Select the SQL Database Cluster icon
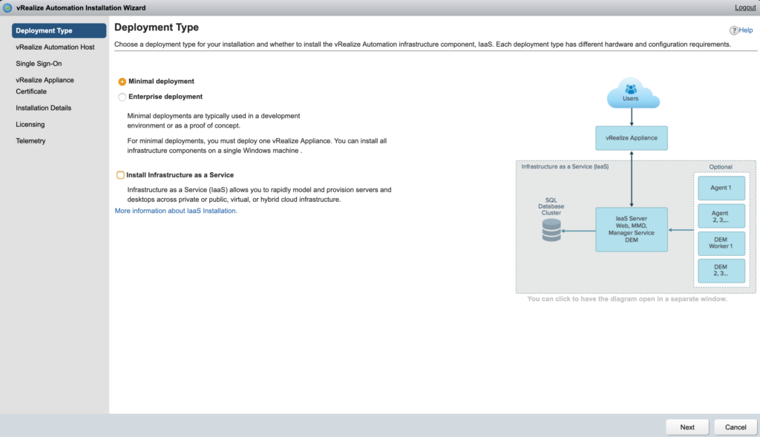This screenshot has width=760, height=437. pos(551,231)
